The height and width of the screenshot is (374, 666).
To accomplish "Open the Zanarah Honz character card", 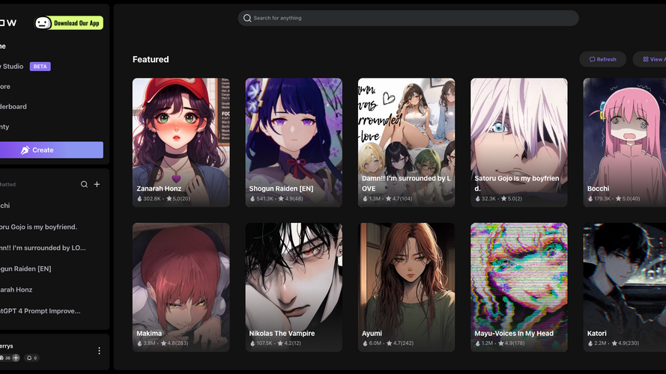I will pyautogui.click(x=181, y=142).
